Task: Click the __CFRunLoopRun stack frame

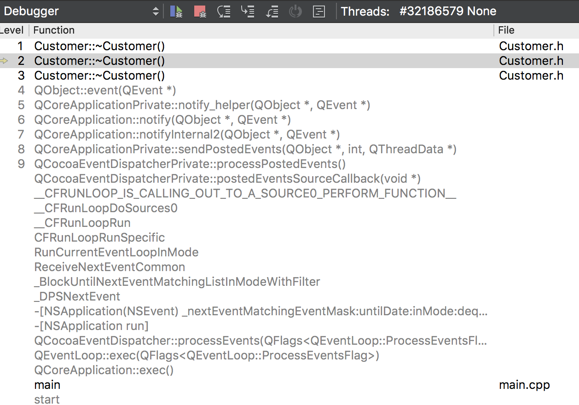Action: [x=82, y=223]
